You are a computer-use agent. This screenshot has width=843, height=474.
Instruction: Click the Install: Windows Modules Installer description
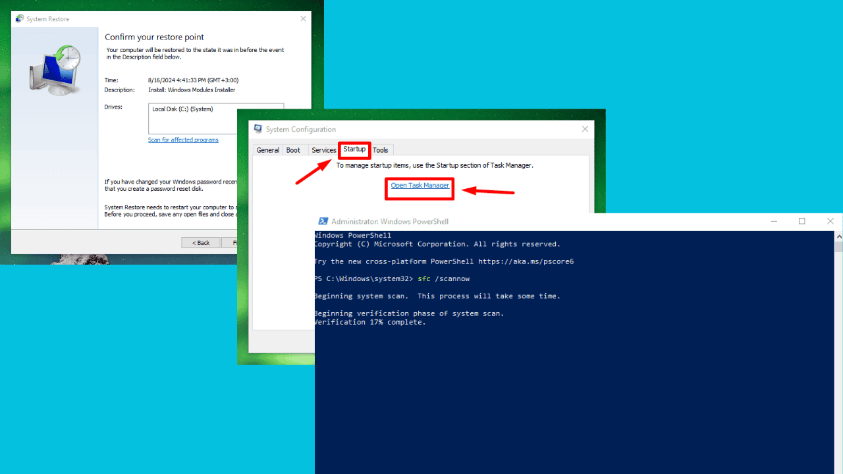[192, 90]
